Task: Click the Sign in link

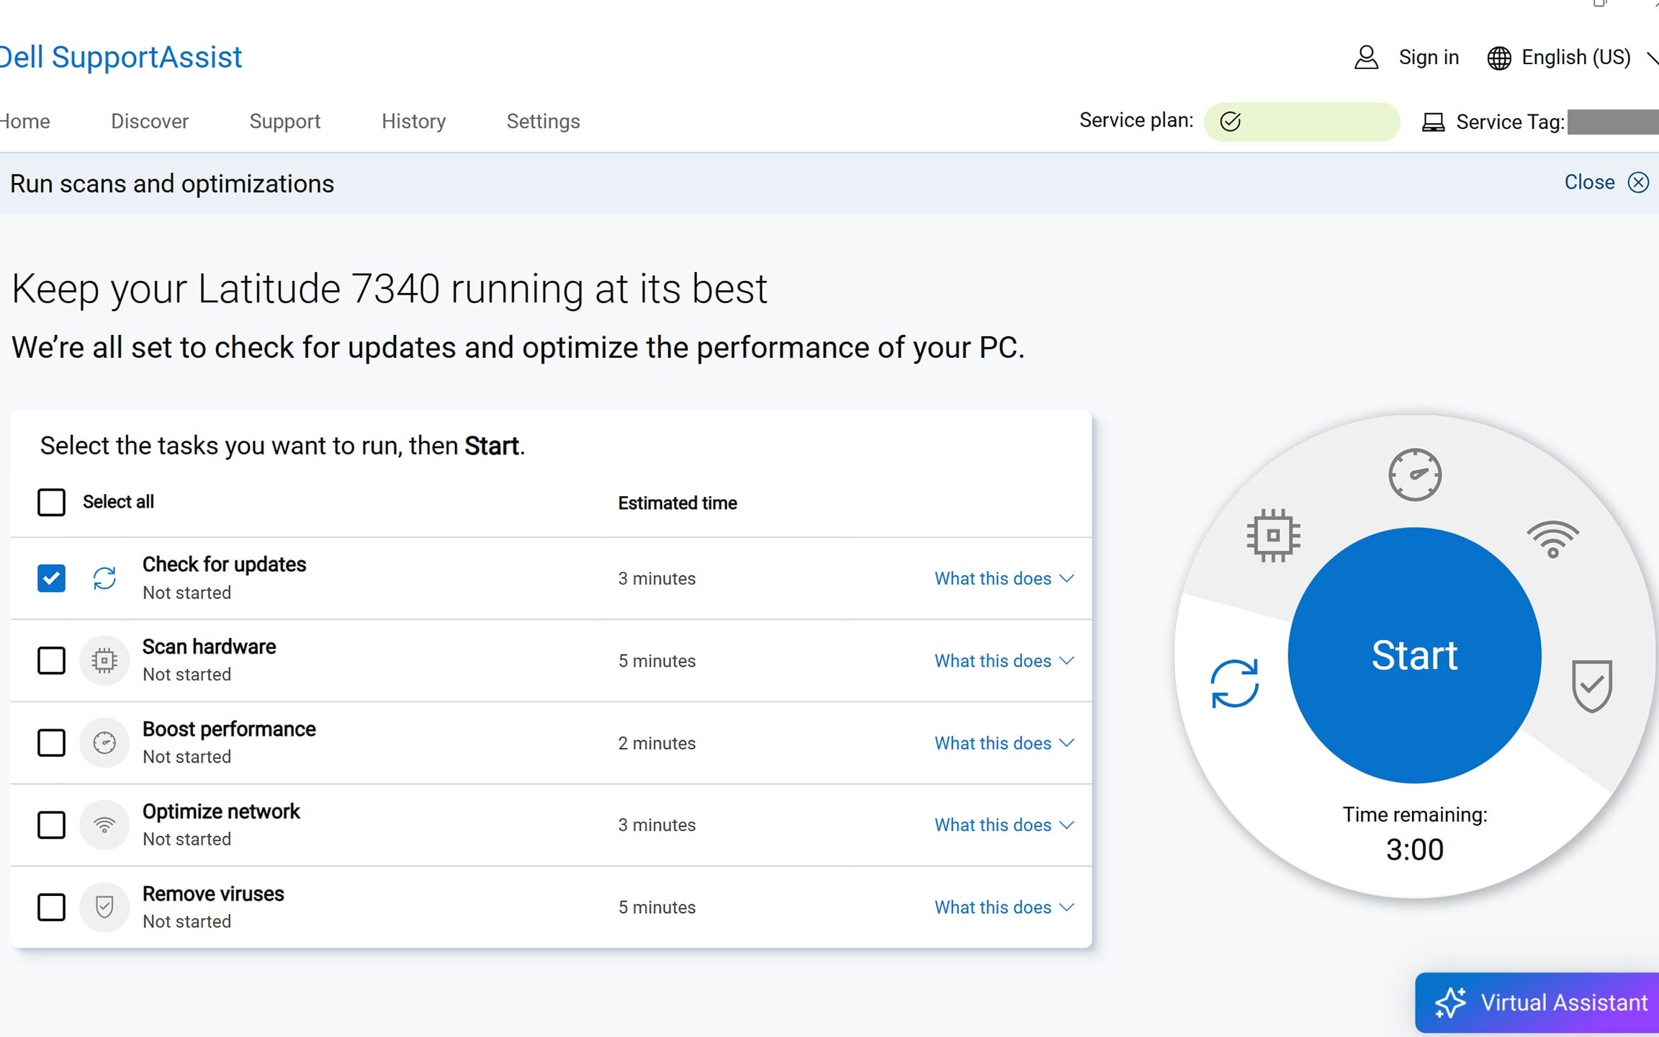Action: coord(1429,58)
